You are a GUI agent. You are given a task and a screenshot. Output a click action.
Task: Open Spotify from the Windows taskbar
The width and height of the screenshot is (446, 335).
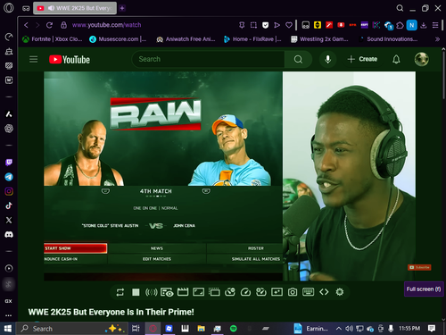(234, 329)
